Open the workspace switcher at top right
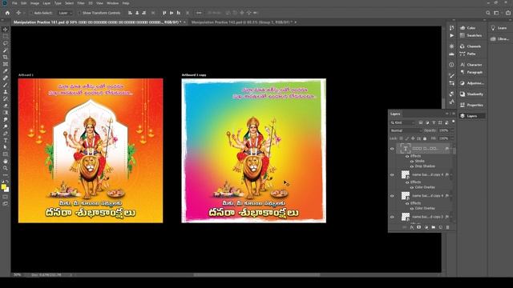 coord(496,13)
